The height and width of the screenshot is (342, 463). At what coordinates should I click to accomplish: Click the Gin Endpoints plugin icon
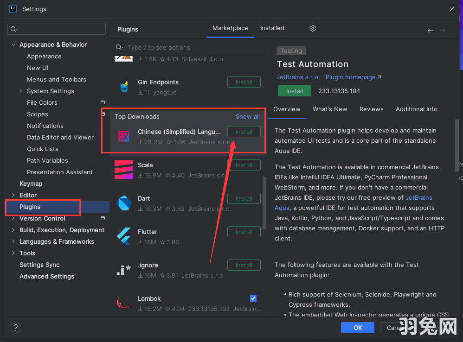click(x=124, y=87)
